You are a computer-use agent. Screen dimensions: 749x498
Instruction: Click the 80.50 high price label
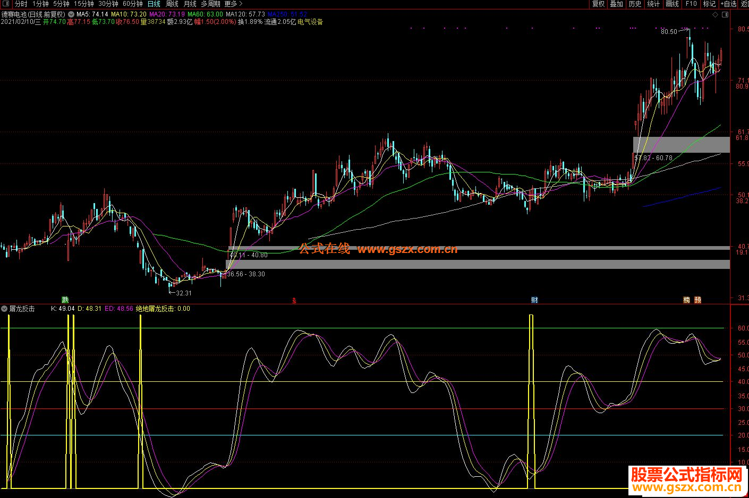[669, 32]
